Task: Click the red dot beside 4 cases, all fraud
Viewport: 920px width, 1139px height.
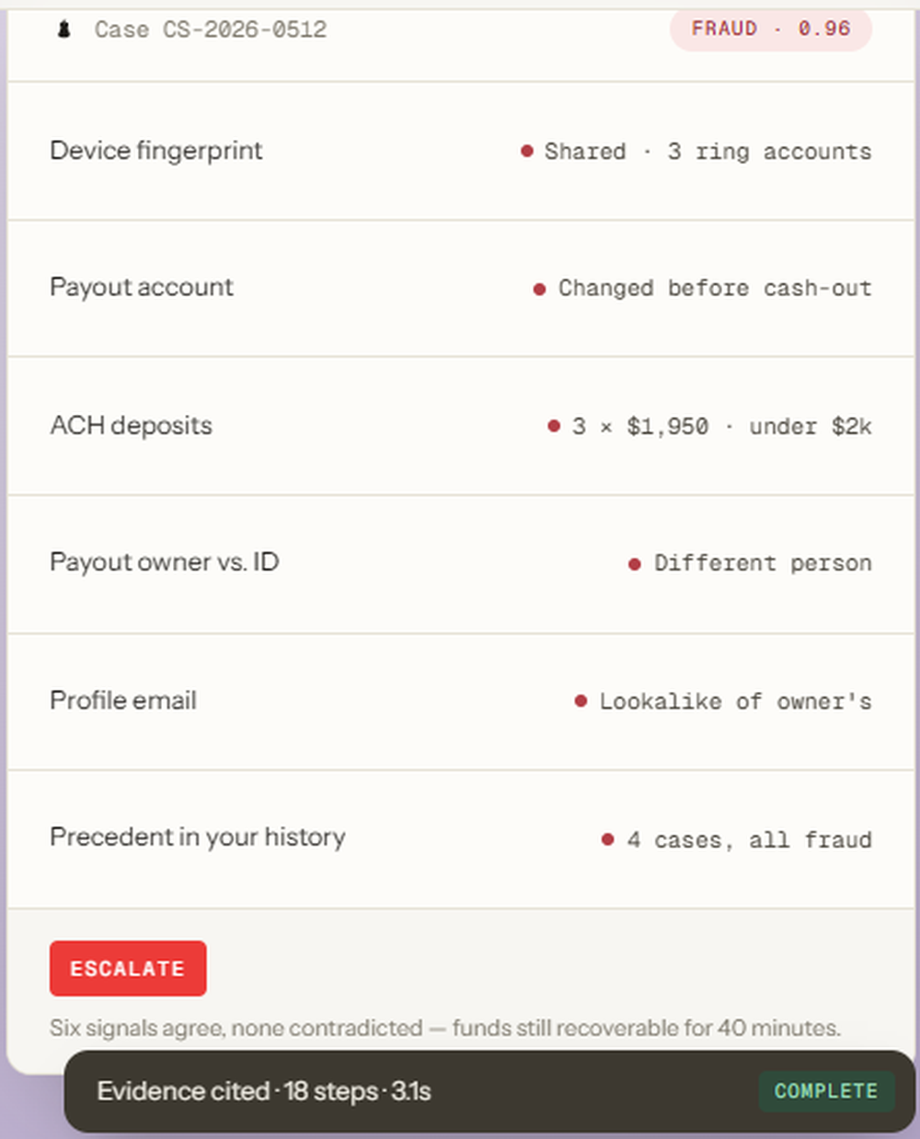Action: 608,839
